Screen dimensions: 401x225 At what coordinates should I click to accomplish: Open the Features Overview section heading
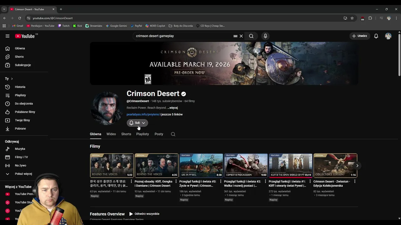[x=107, y=214]
